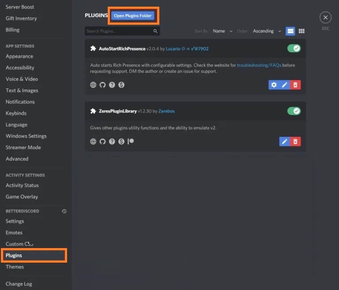Screen dimensions: 339x290
Task: Go to Billing settings
Action: click(x=12, y=30)
